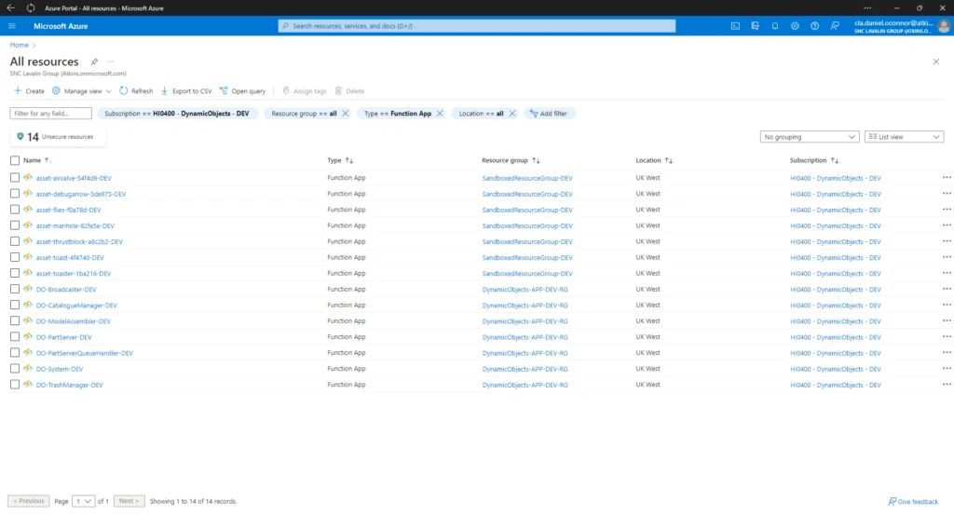The image size is (954, 517).
Task: Tick the DO-Broadcaster-DEV row checkbox
Action: pyautogui.click(x=15, y=289)
